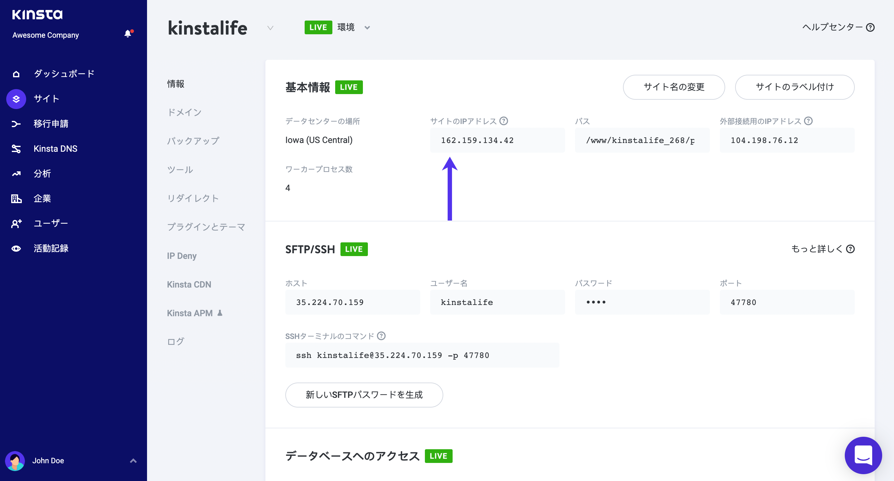Image resolution: width=894 pixels, height=481 pixels.
Task: Click the migration request arrow icon
Action: tap(16, 124)
